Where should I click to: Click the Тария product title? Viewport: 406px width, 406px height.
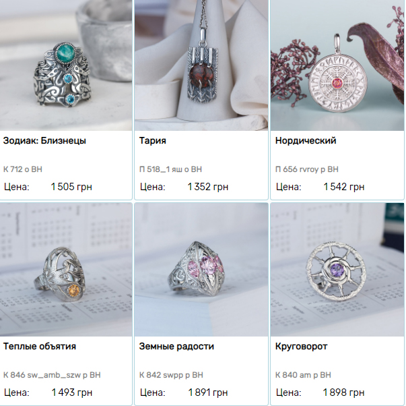tap(153, 141)
